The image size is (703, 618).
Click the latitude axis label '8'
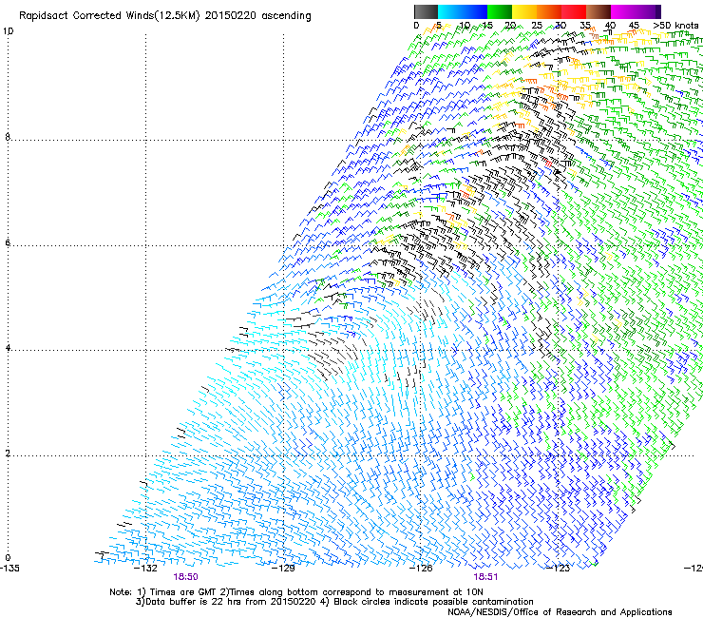click(x=8, y=137)
